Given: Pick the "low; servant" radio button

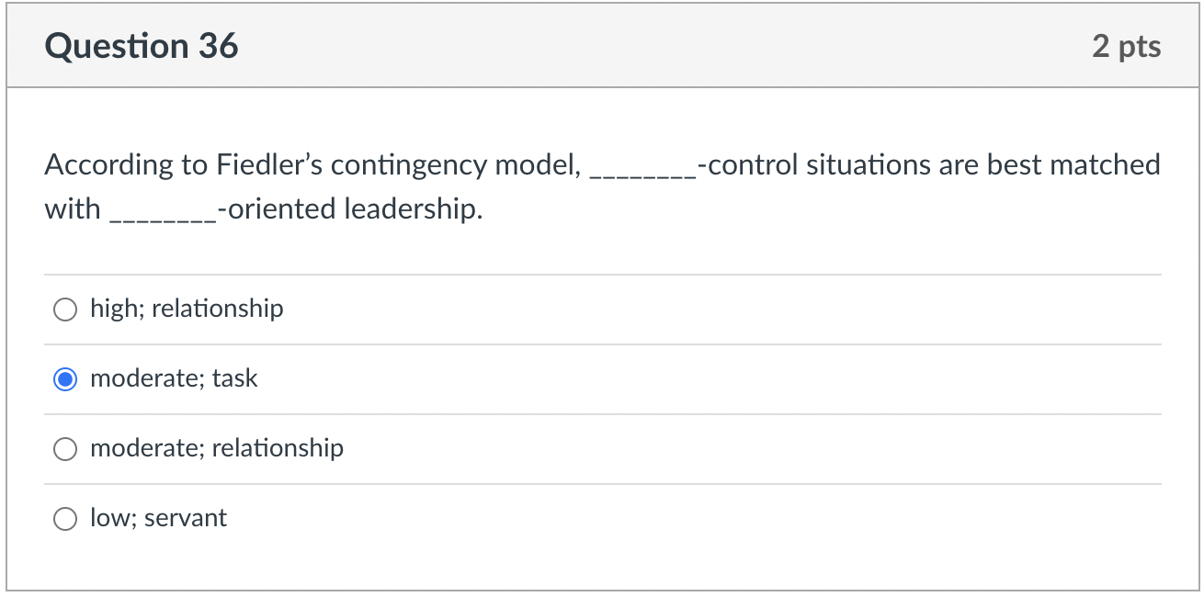Looking at the screenshot, I should point(65,519).
